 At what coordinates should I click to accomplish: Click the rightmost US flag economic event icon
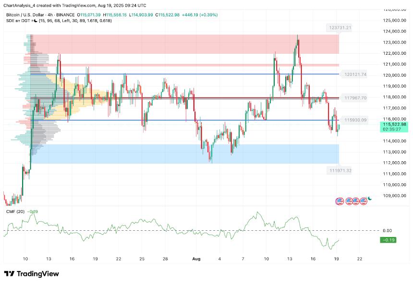pyautogui.click(x=363, y=201)
